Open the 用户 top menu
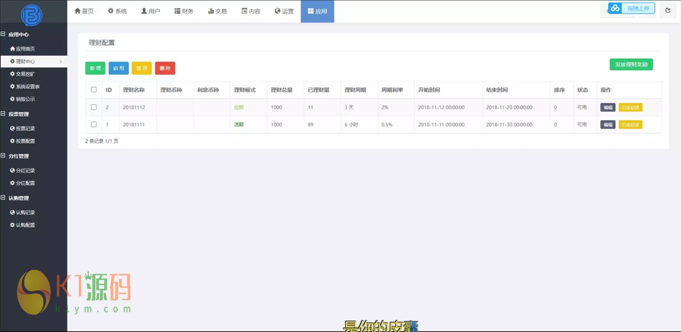The image size is (681, 332). click(150, 11)
